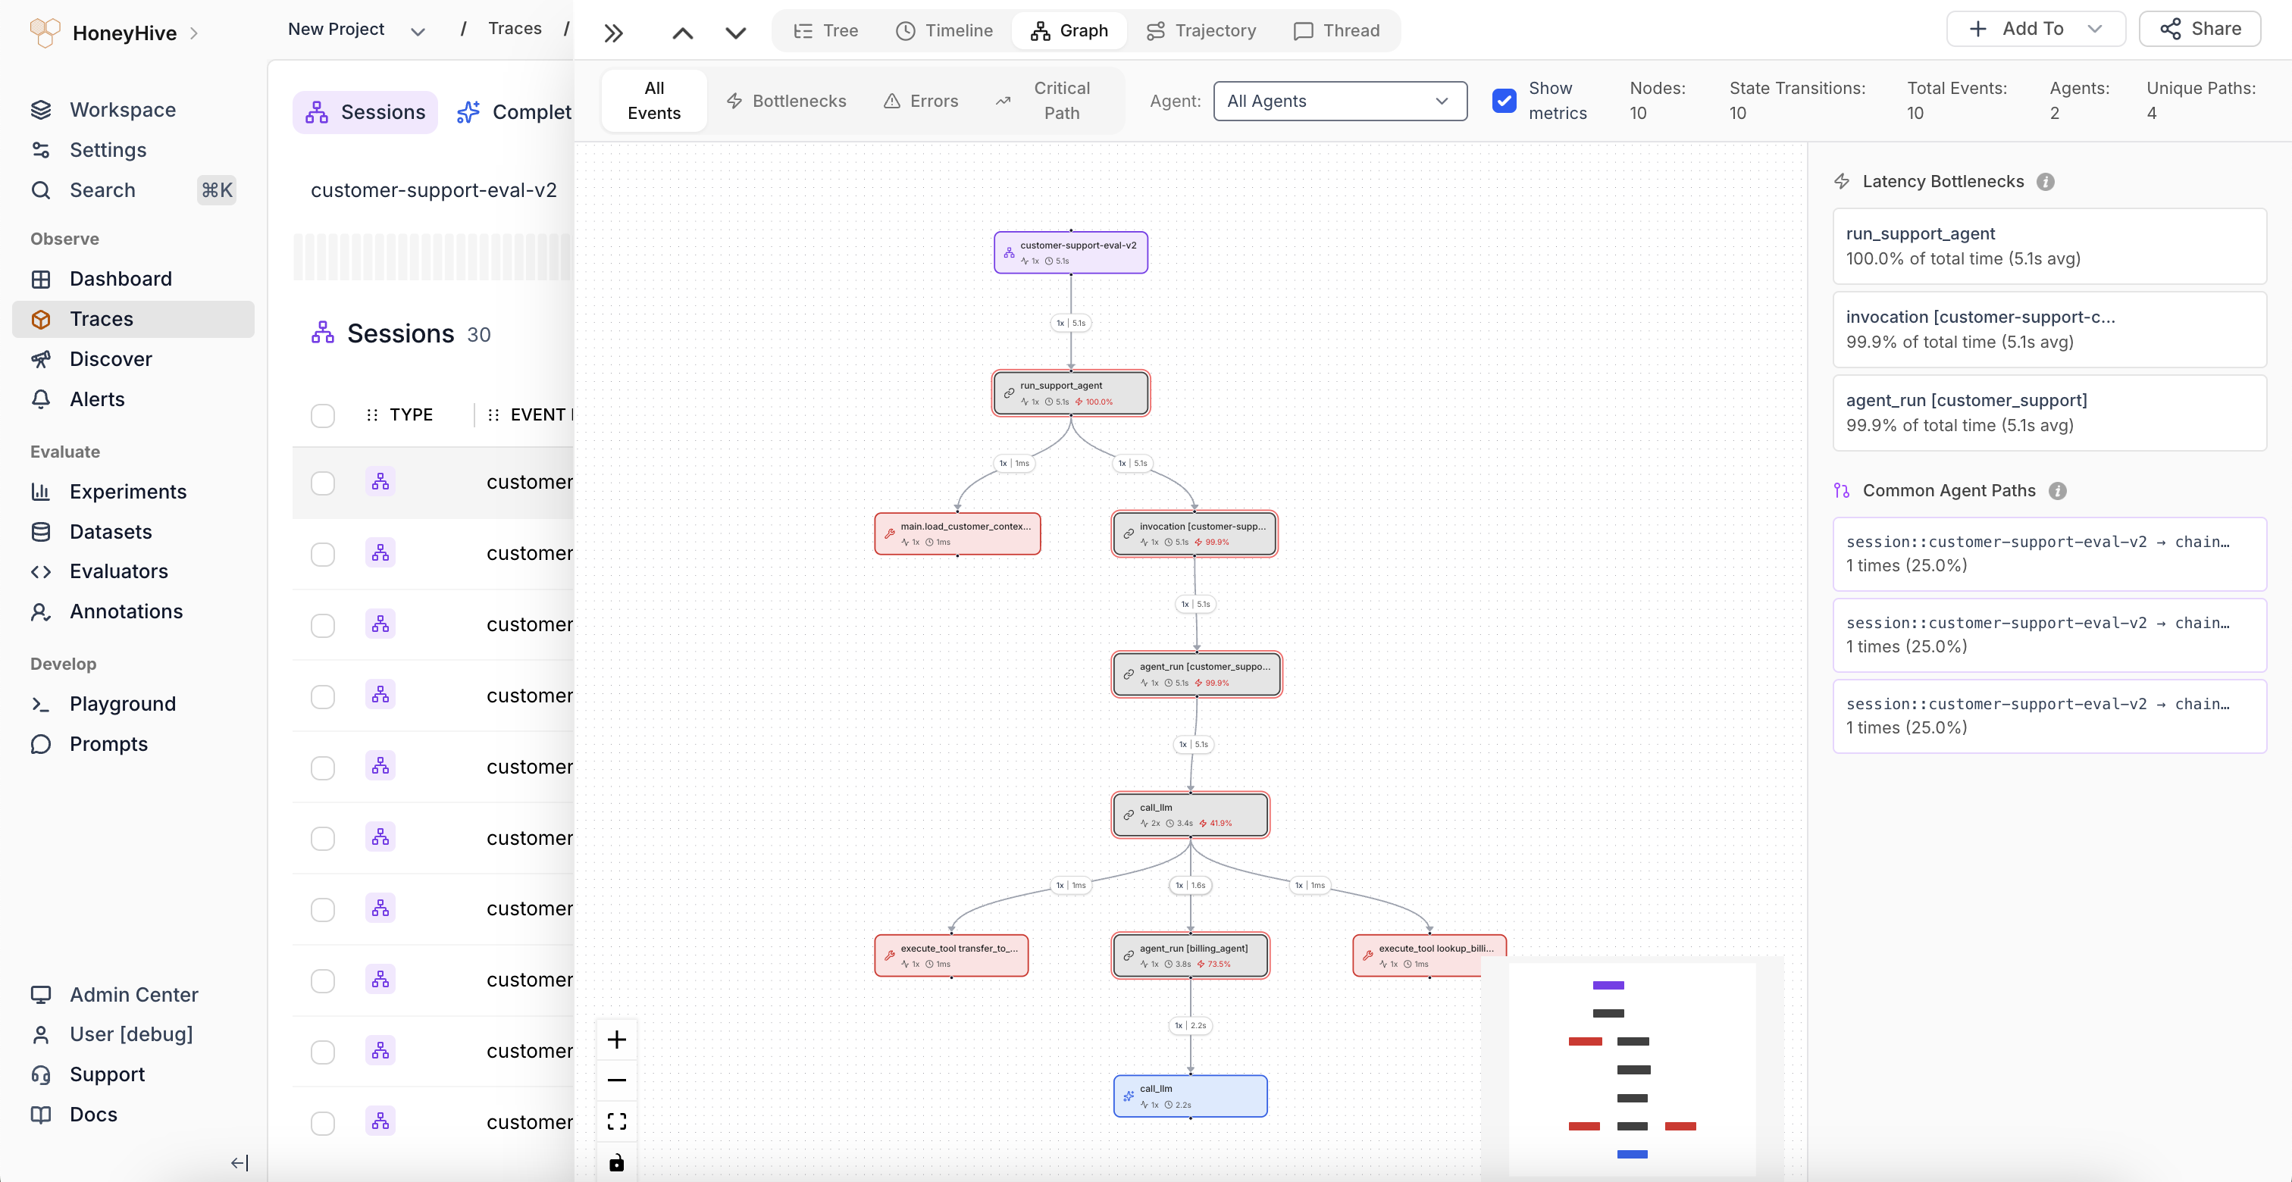Screen dimensions: 2292x1182
Task: Select all sessions header checkbox
Action: click(323, 415)
